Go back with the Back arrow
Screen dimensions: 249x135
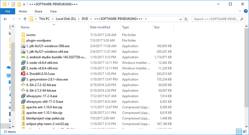coord(5,19)
